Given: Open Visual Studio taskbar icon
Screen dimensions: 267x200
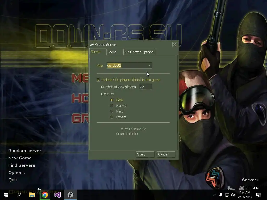Looking at the screenshot, I should pyautogui.click(x=58, y=195).
